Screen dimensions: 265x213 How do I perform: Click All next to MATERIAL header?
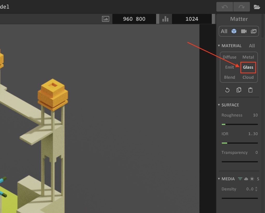click(x=252, y=46)
